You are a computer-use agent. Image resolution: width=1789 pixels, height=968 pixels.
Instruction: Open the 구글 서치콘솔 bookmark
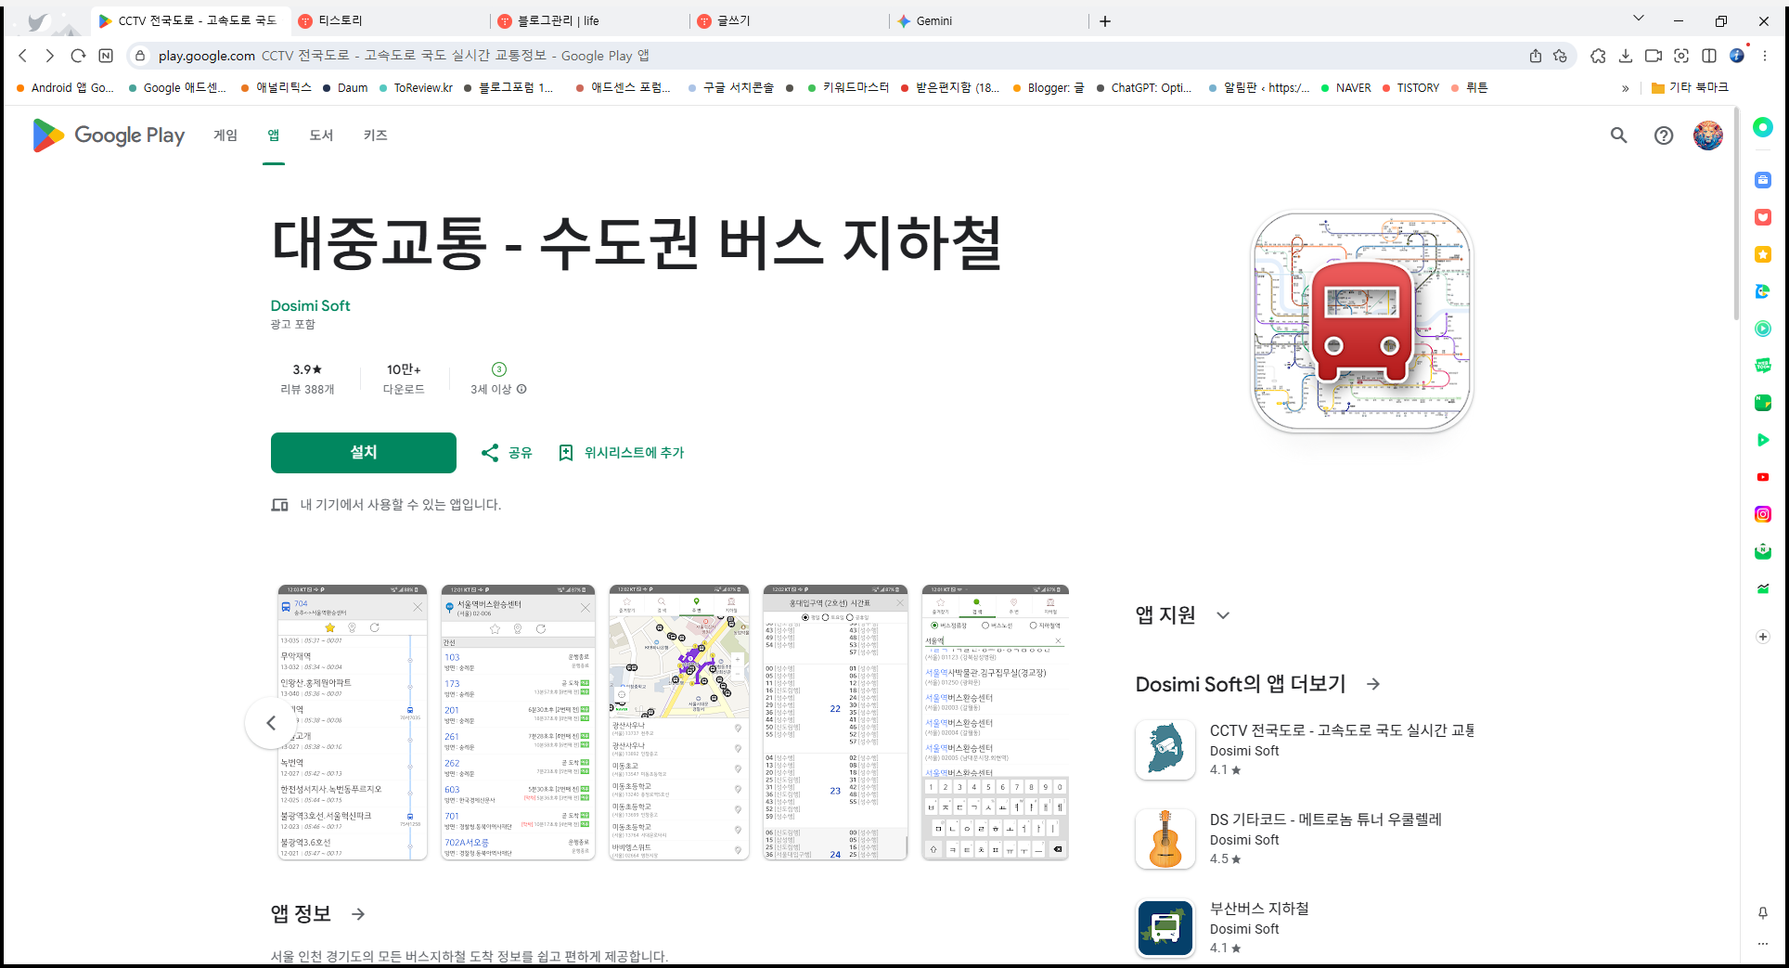tap(731, 88)
